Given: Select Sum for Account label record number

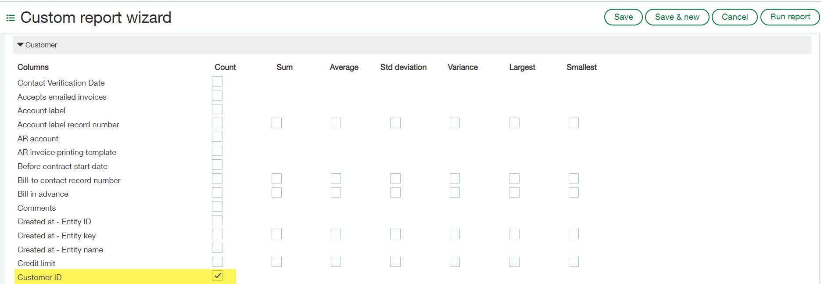Looking at the screenshot, I should tap(276, 123).
